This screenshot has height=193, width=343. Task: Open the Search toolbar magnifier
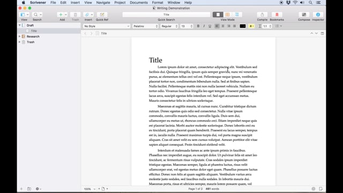35,14
